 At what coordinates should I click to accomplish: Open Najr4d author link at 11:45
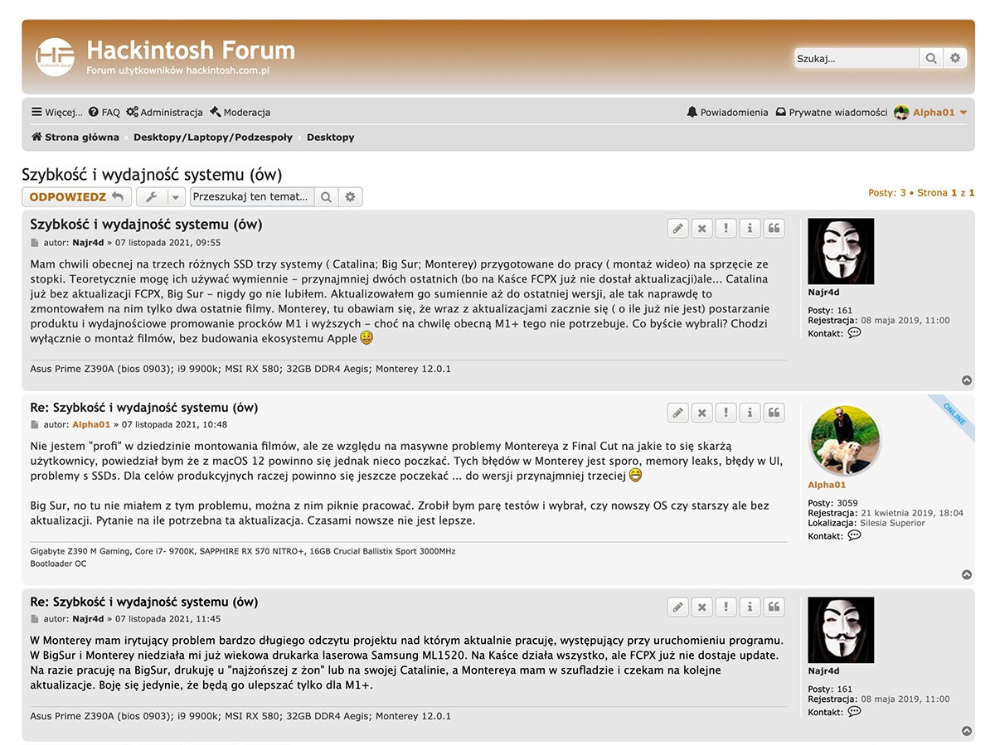point(88,619)
